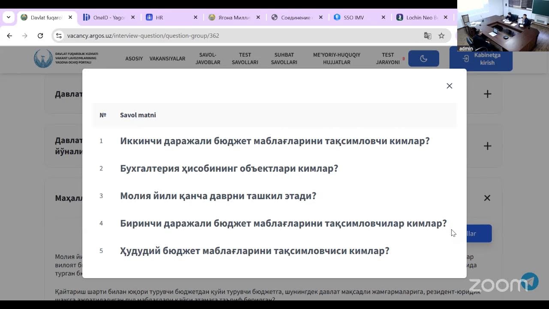This screenshot has width=549, height=309.
Task: Close the Davlat fuqarolik tab
Action: (70, 18)
